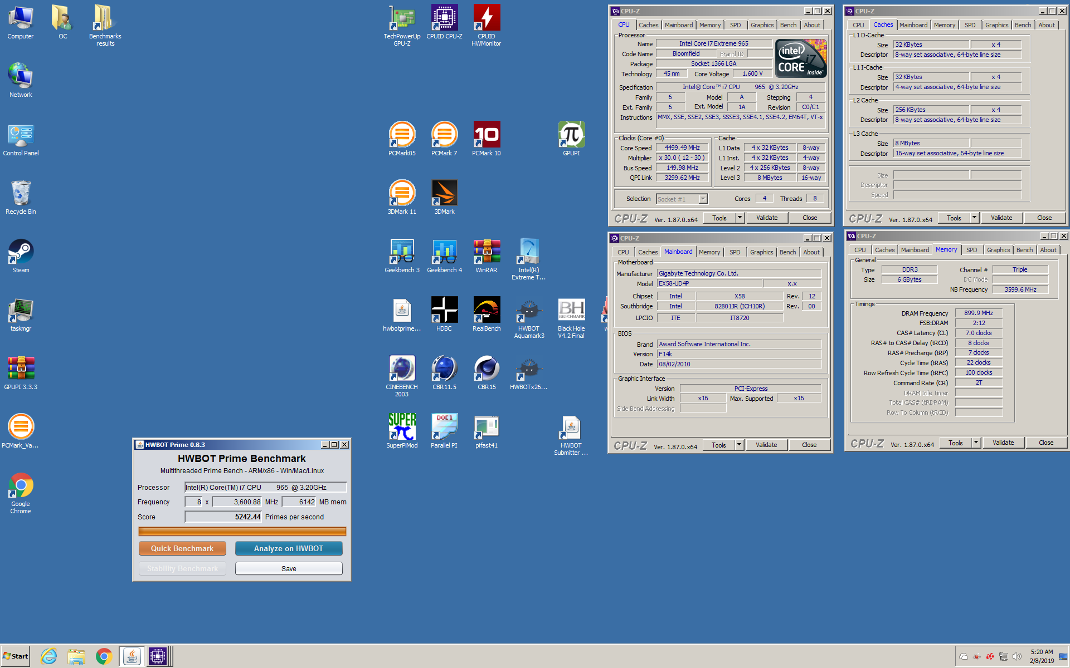
Task: Open CBR11.5 desktop shortcut
Action: (x=444, y=373)
